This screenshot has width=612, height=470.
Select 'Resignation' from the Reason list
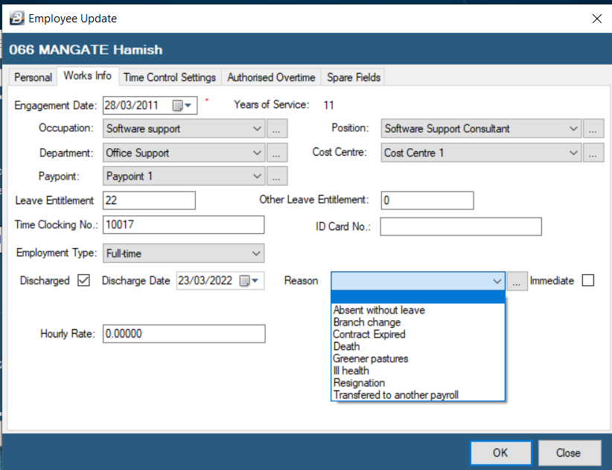418,383
